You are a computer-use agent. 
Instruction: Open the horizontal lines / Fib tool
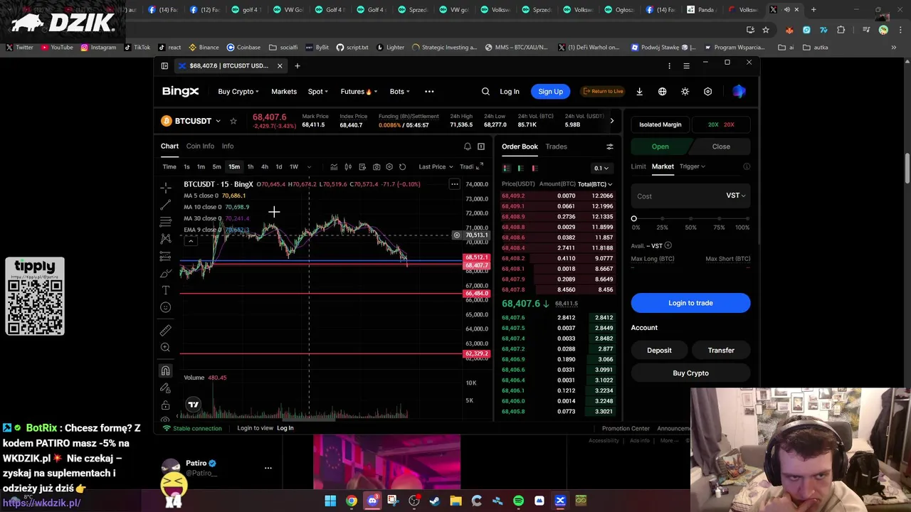tap(165, 222)
